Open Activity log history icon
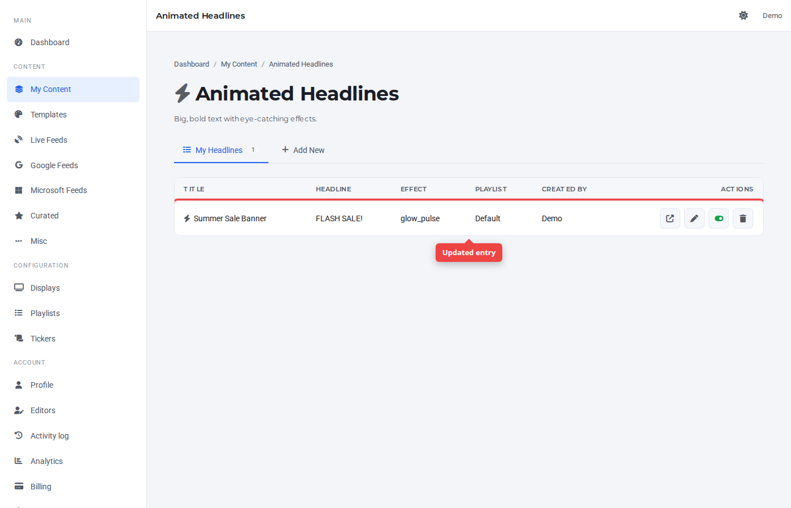The height and width of the screenshot is (508, 791). pyautogui.click(x=19, y=435)
